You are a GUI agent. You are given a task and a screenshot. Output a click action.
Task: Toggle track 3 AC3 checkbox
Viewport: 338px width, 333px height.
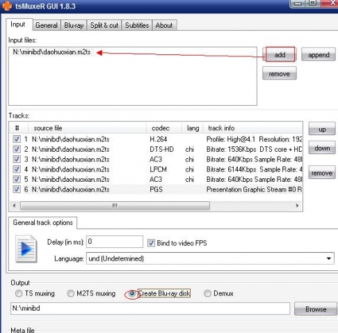17,160
